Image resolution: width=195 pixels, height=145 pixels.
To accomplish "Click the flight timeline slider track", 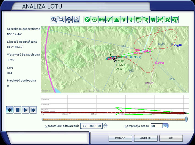I will tap(114, 119).
